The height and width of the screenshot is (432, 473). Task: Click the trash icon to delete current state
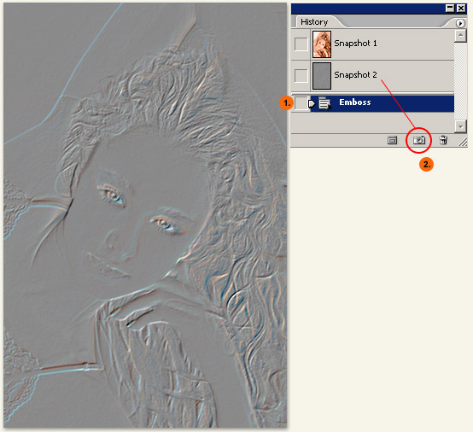443,140
